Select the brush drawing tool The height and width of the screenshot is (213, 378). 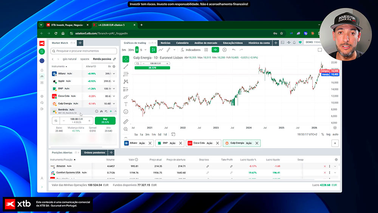pos(126,97)
